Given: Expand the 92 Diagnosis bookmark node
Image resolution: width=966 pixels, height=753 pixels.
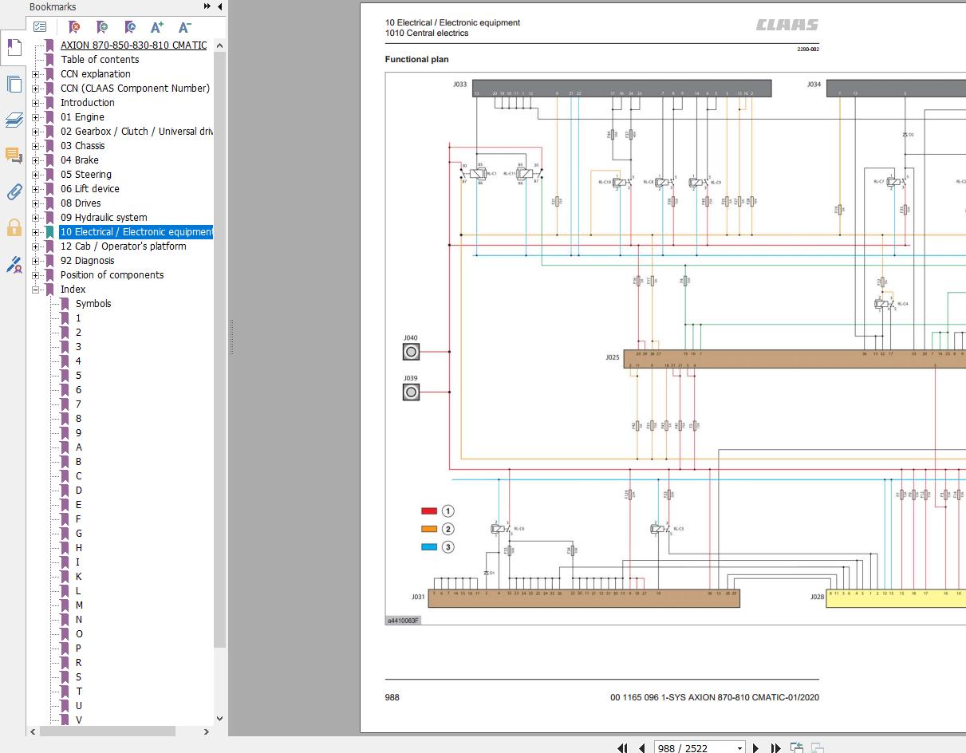Looking at the screenshot, I should pyautogui.click(x=35, y=261).
